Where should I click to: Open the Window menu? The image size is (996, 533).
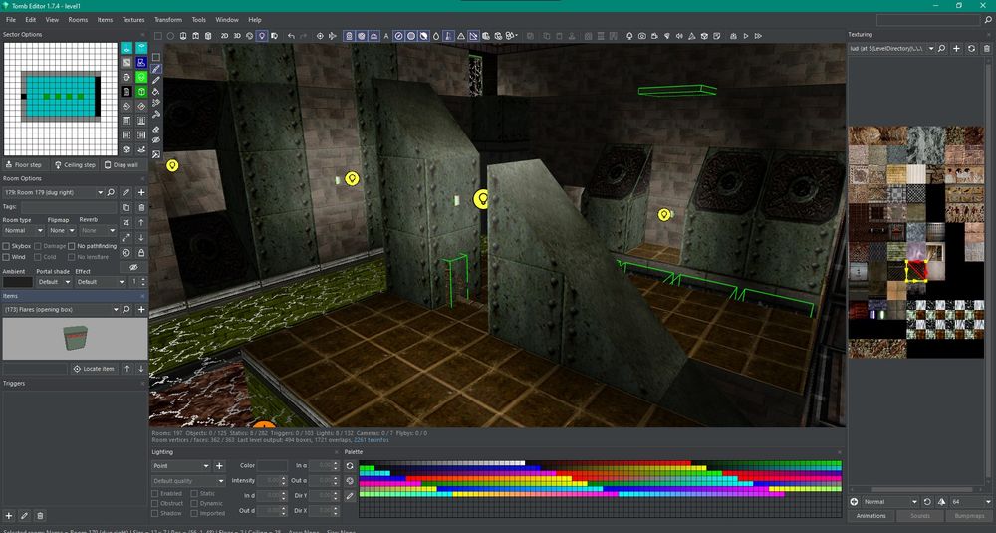(x=227, y=20)
